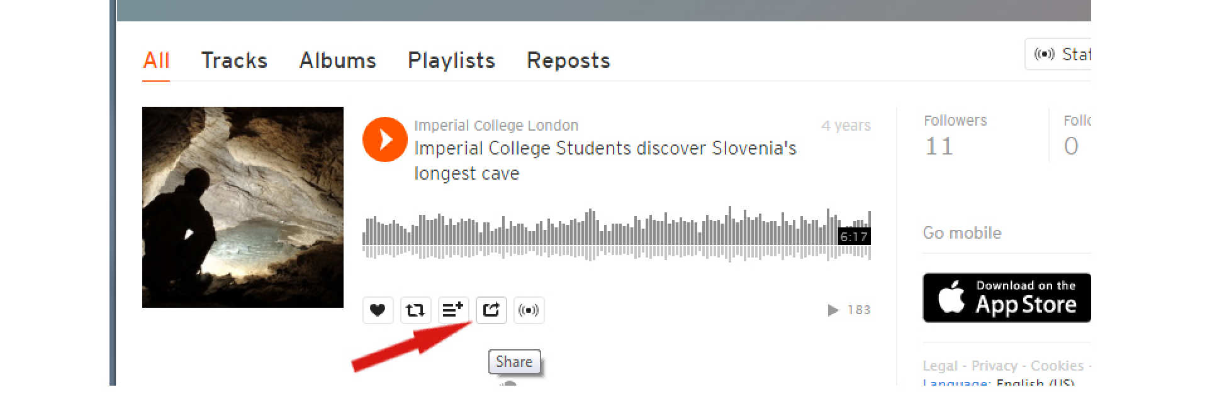Open the Legal footer link

click(939, 366)
